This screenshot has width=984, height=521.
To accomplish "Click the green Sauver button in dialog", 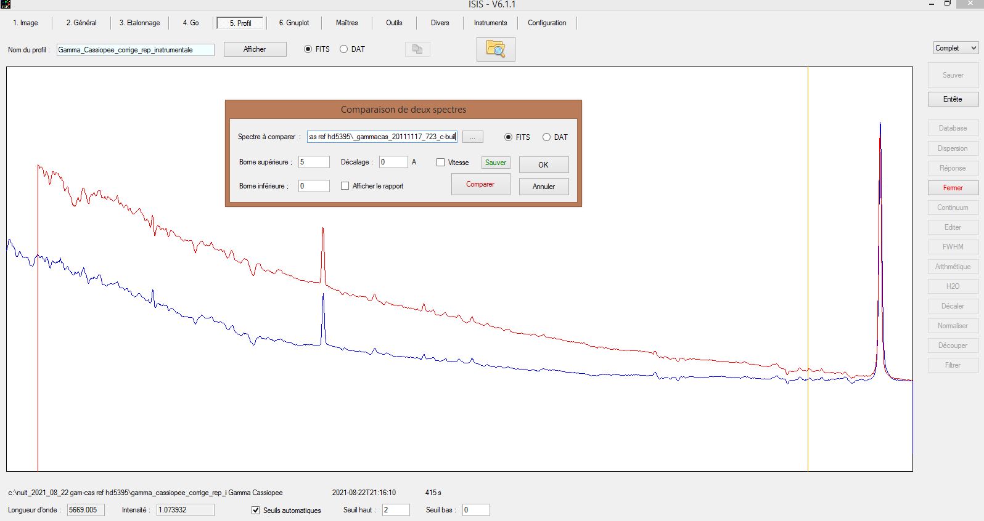I will (x=495, y=163).
